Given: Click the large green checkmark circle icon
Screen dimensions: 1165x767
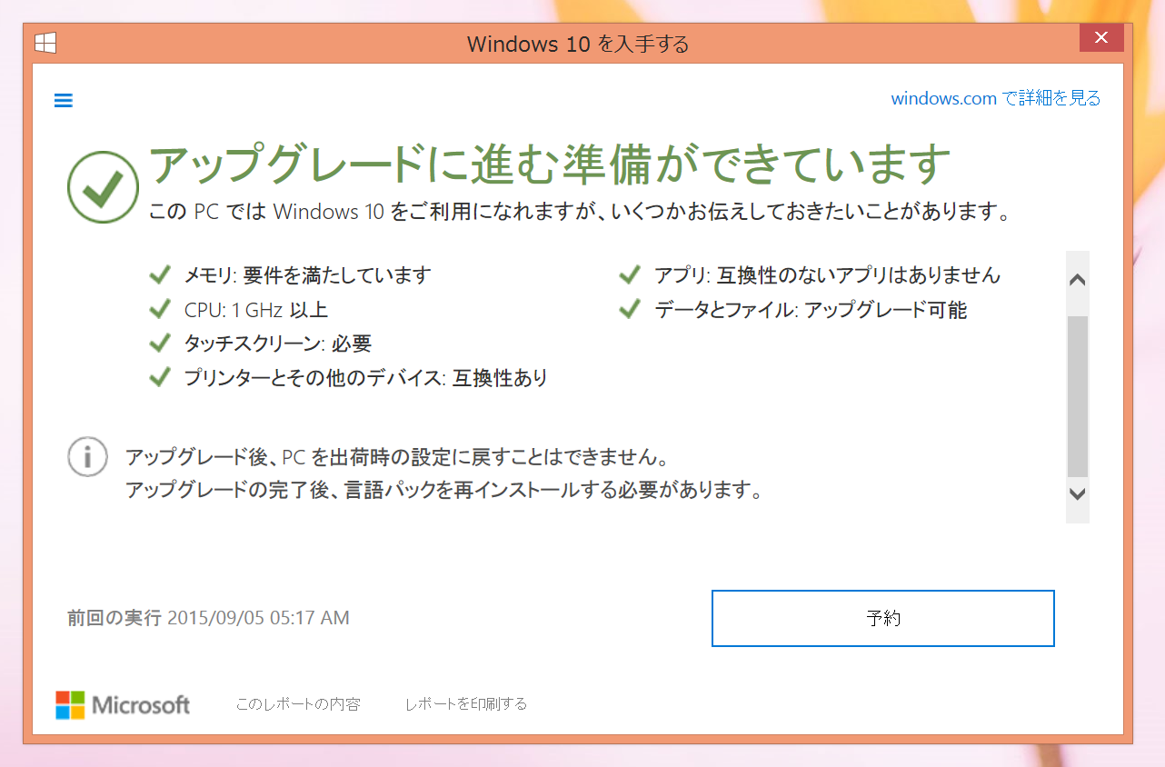Looking at the screenshot, I should (103, 188).
